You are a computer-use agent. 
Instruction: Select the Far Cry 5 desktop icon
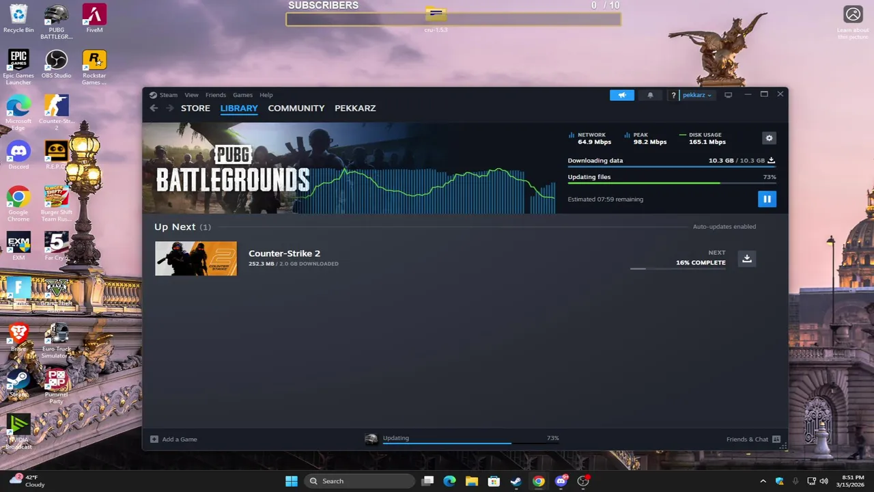[x=57, y=246]
